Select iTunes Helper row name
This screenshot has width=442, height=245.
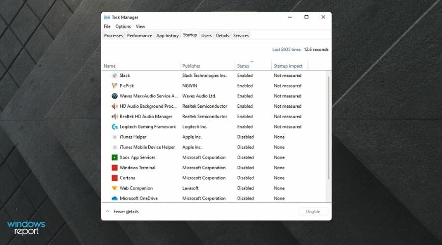(133, 137)
